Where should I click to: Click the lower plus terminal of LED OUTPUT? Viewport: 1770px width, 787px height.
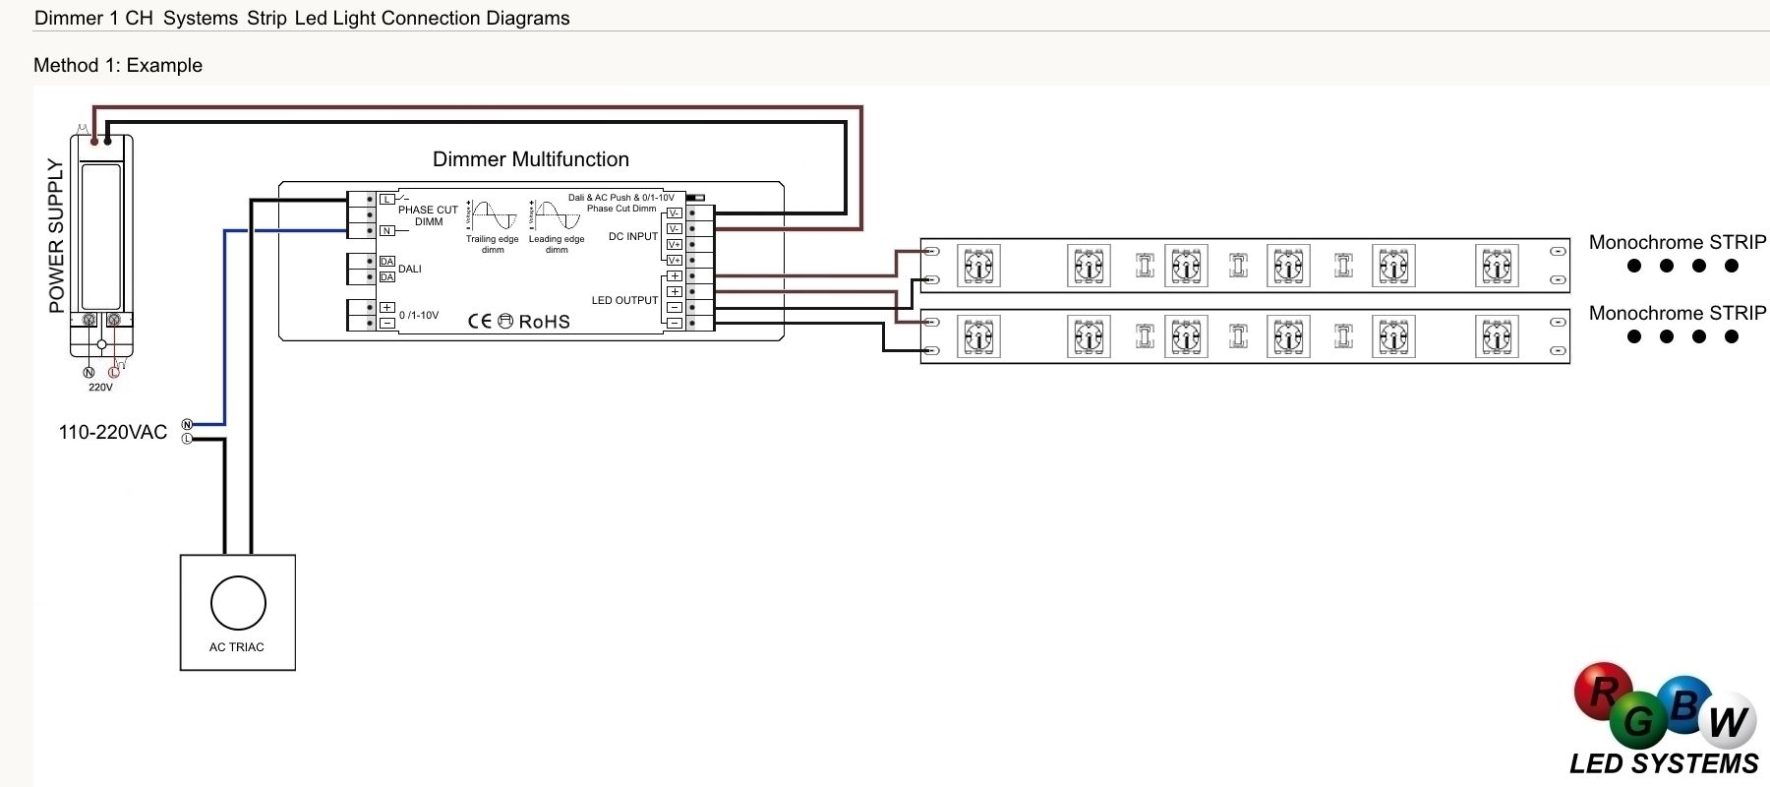point(675,291)
